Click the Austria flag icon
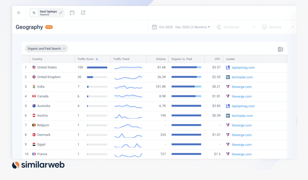This screenshot has width=308, height=180. point(34,115)
